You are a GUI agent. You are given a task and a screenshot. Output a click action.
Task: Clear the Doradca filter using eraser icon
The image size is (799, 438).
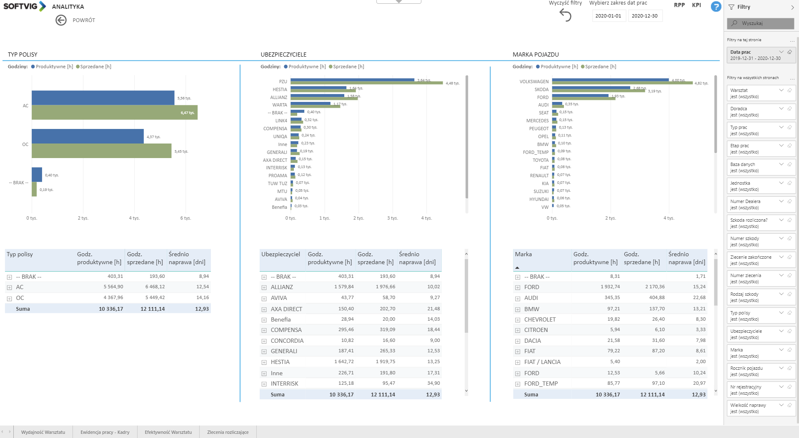tap(789, 109)
